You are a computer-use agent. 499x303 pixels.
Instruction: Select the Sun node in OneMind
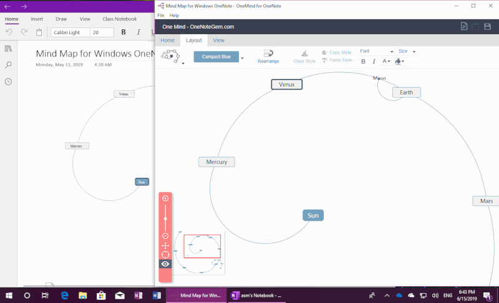[313, 215]
